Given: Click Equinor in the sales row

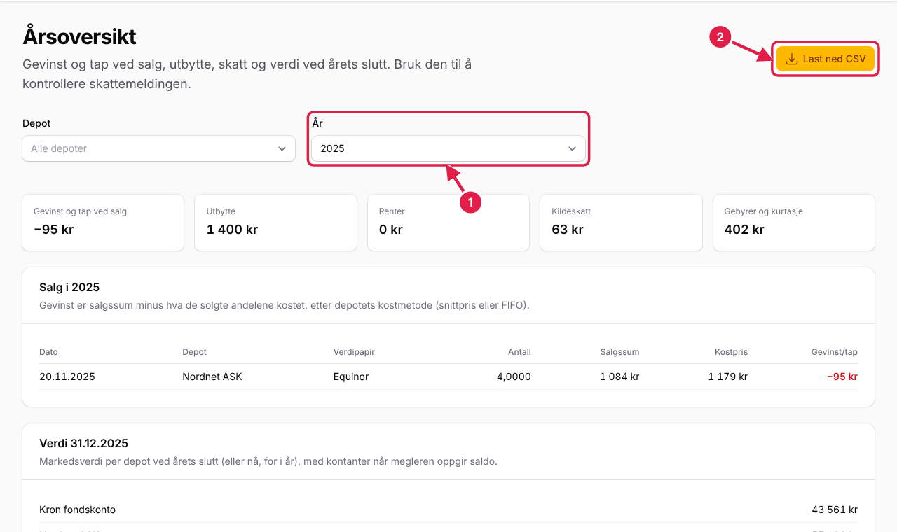Looking at the screenshot, I should pos(351,377).
